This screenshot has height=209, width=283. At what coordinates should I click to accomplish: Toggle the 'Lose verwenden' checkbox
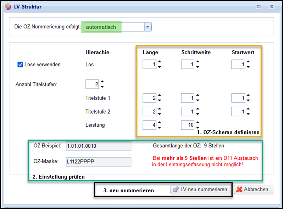tap(21, 64)
